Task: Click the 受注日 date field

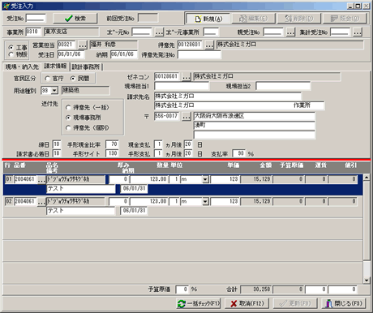Action: [71, 54]
